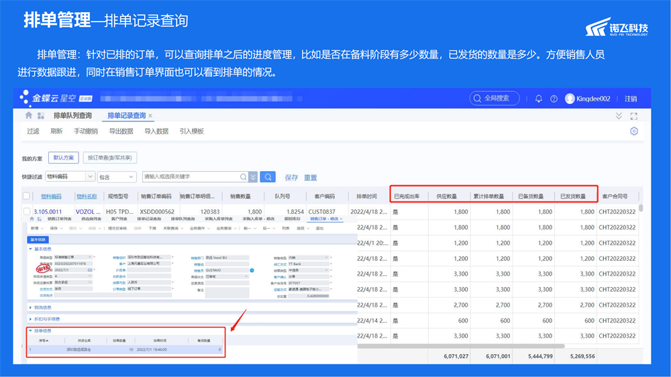Tick checkbox for row 3.105.0011
671x377 pixels.
pos(27,211)
